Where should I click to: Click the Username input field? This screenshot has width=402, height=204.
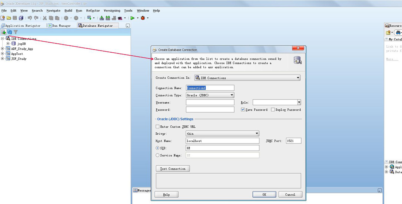pos(210,102)
